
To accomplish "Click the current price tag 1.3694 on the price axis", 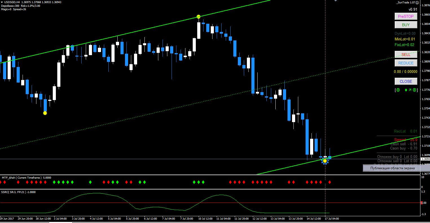I will (425, 159).
